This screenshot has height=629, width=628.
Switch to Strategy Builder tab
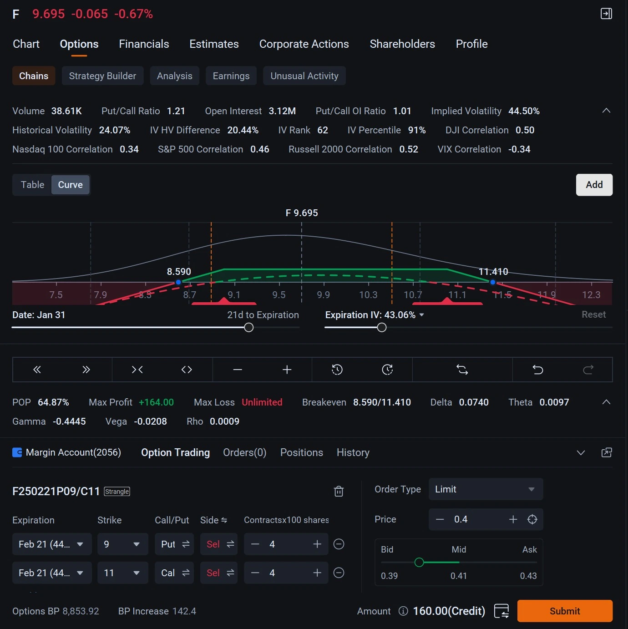(x=102, y=76)
